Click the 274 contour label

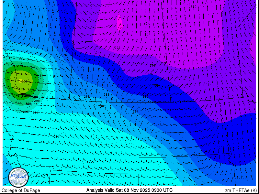[x=152, y=66]
